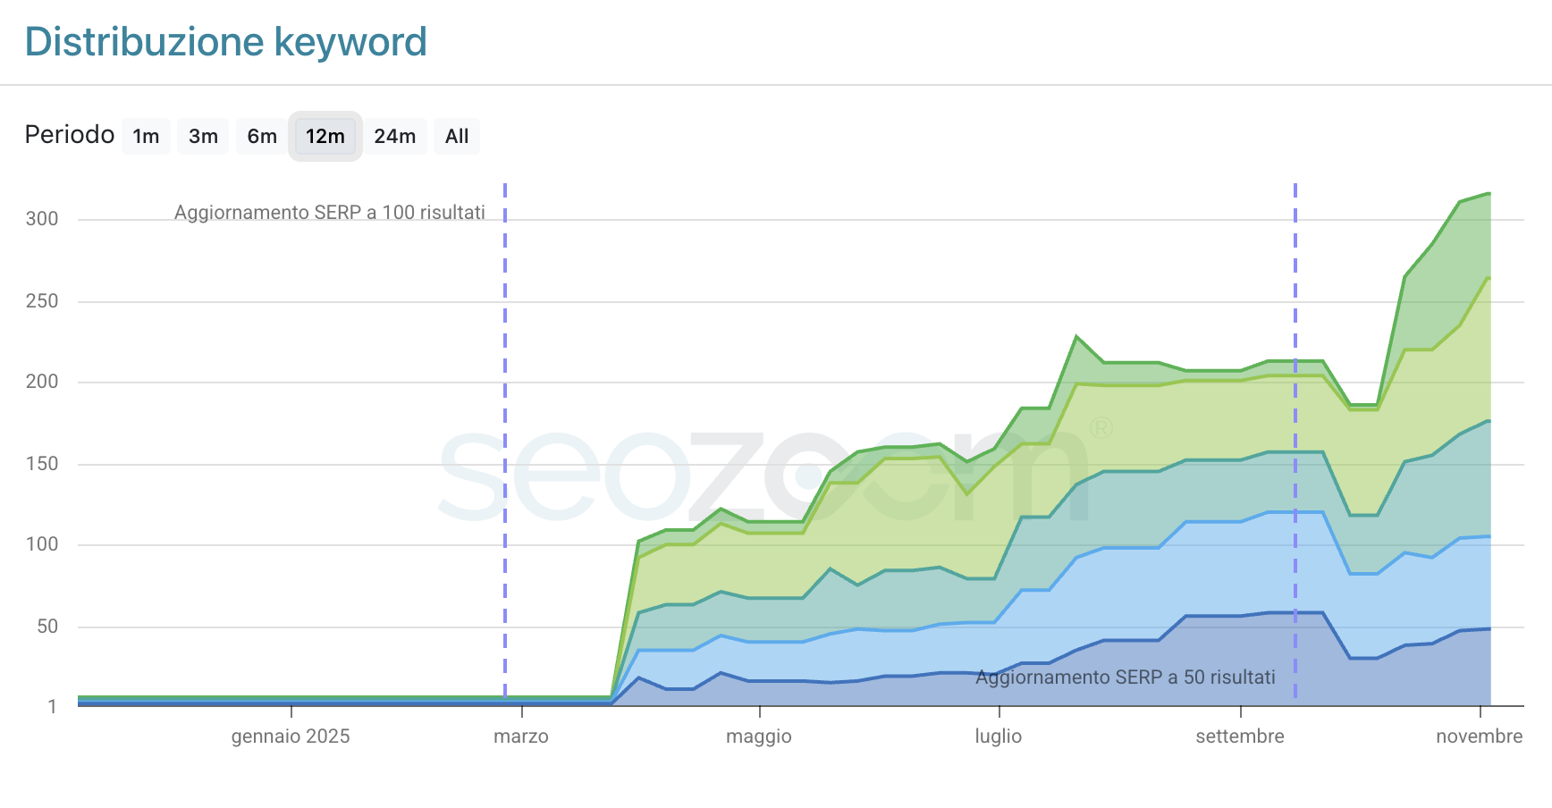
Task: Select the 6m period filter
Action: (x=261, y=136)
